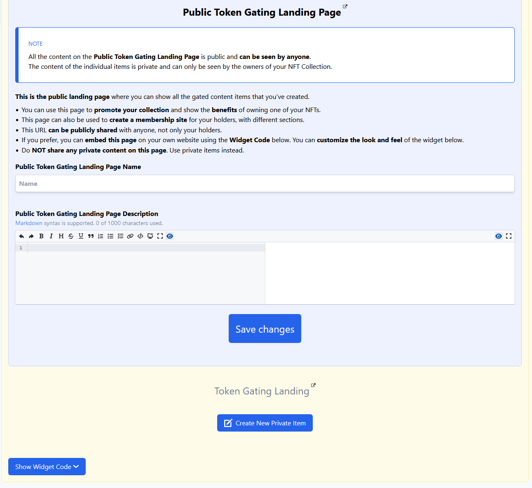Viewport: 532px width, 488px height.
Task: Open the Token Gating Landing external link
Action: coord(313,385)
